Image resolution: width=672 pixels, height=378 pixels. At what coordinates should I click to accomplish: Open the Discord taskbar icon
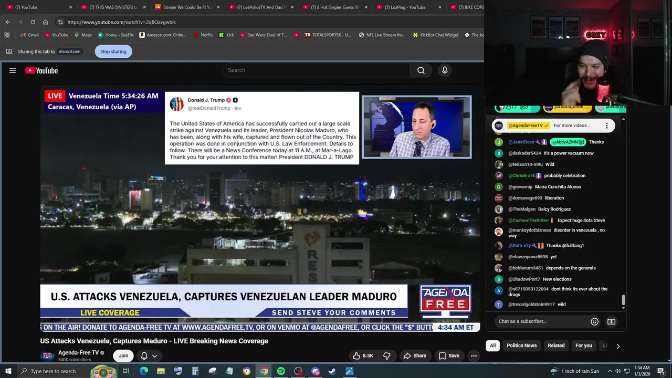tap(316, 371)
